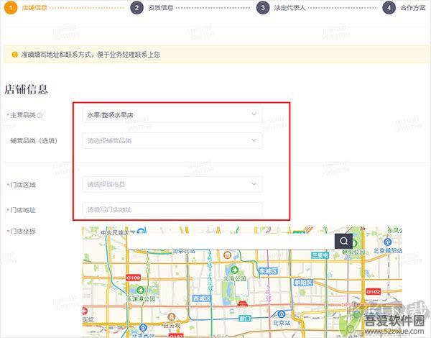Open the 辅营品类 dropdown
This screenshot has width=431, height=338.
tap(172, 140)
